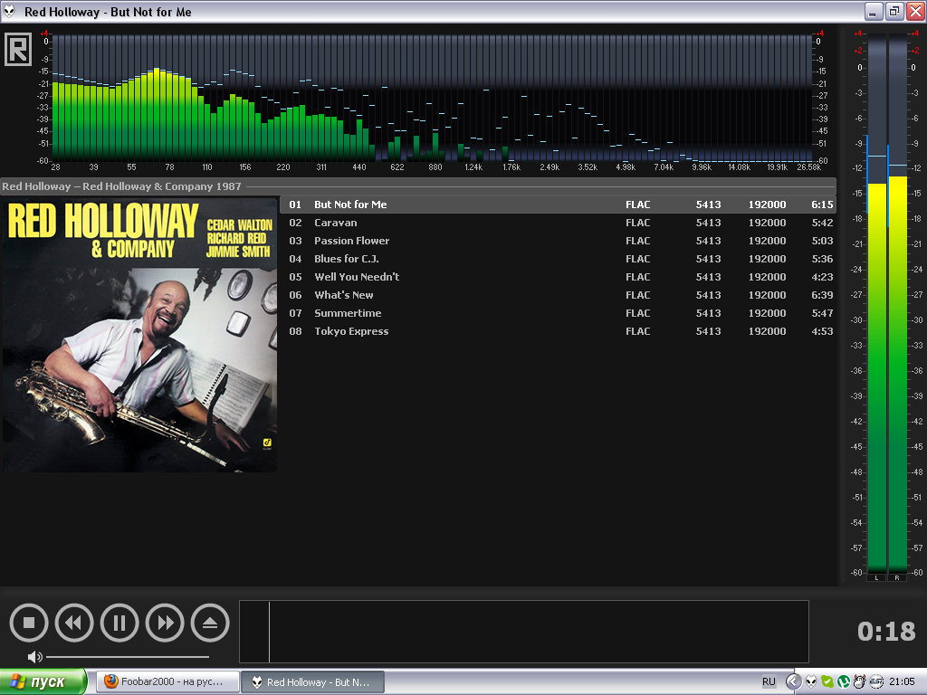Click the foobar2000 alien icon in the title bar

(x=9, y=12)
